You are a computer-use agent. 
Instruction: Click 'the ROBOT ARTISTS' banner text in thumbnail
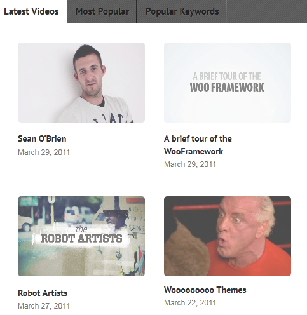click(x=81, y=235)
